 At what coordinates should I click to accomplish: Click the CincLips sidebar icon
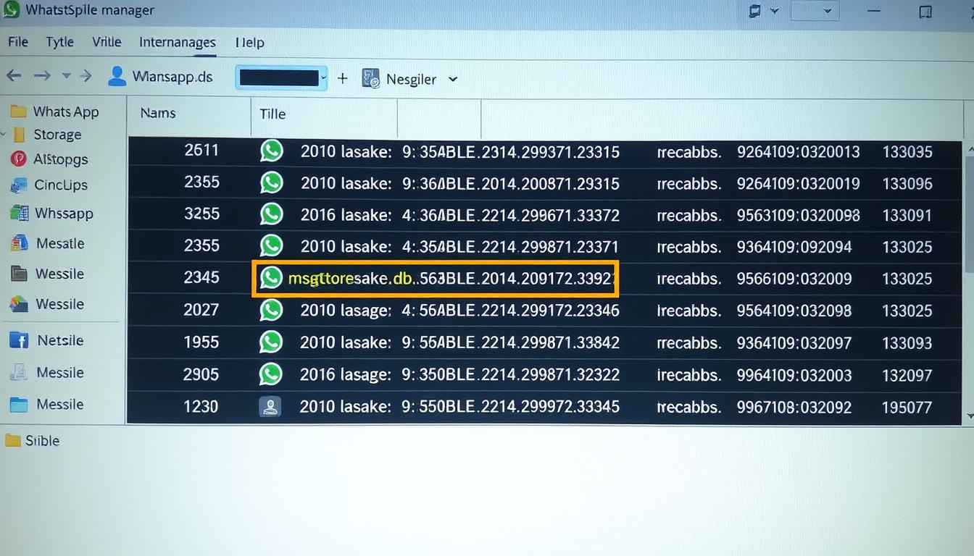point(19,185)
